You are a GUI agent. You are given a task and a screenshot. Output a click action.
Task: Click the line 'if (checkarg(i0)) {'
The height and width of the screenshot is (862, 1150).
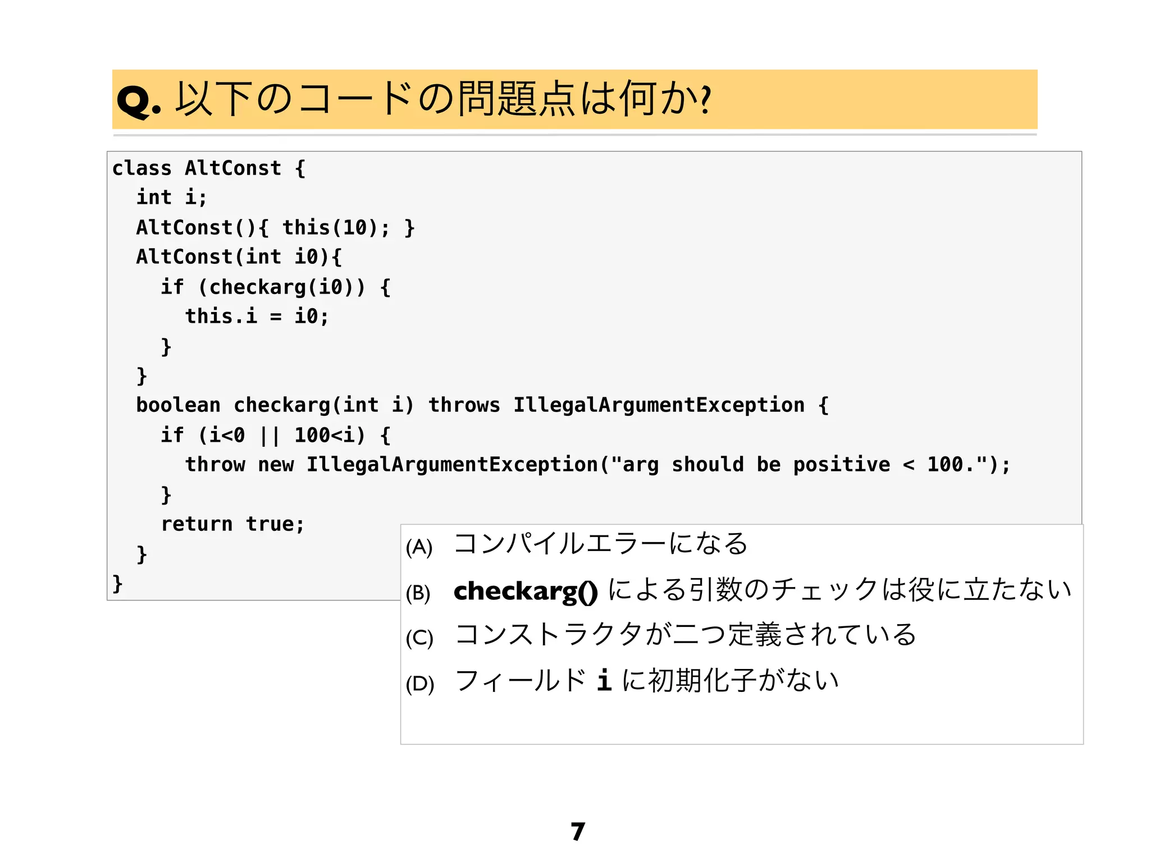276,287
